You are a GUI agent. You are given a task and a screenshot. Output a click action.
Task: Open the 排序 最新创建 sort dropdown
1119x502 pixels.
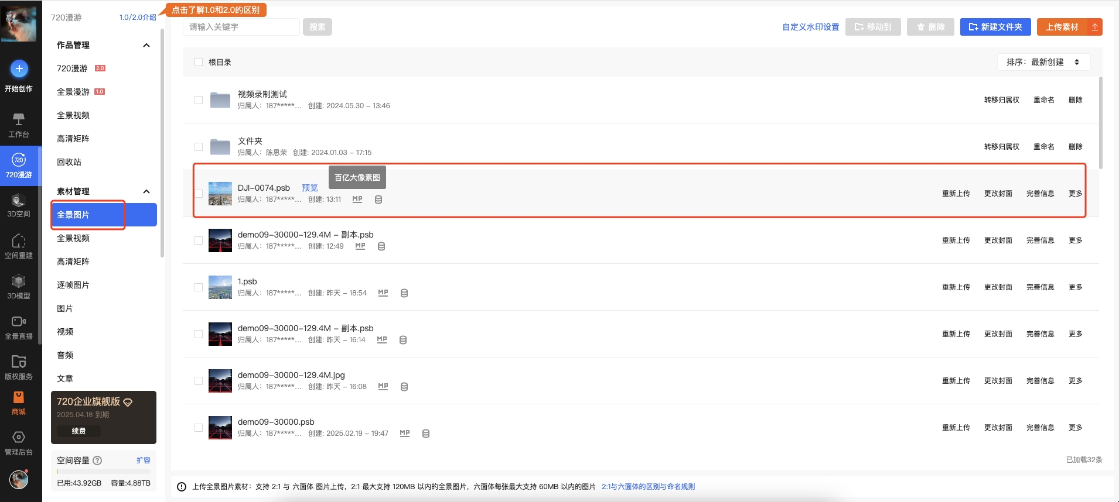[x=1043, y=62]
